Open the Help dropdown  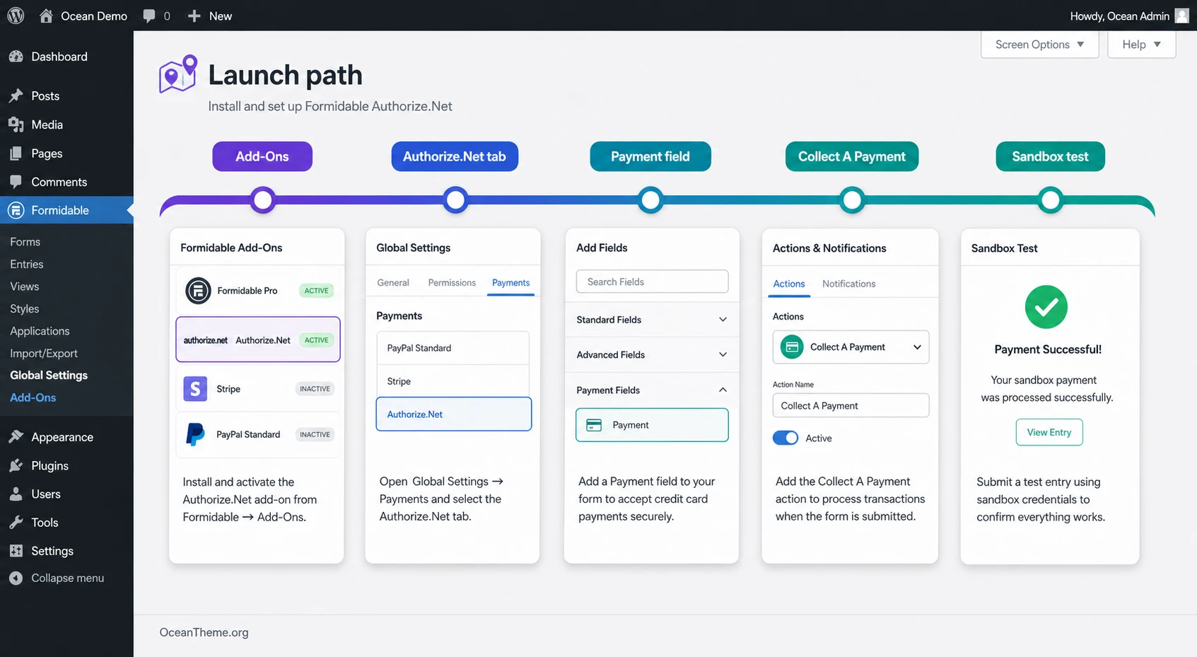1141,45
